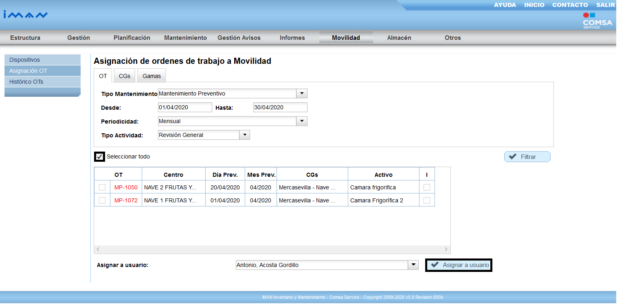Image resolution: width=617 pixels, height=304 pixels.
Task: Open the Almacén menu
Action: 399,38
